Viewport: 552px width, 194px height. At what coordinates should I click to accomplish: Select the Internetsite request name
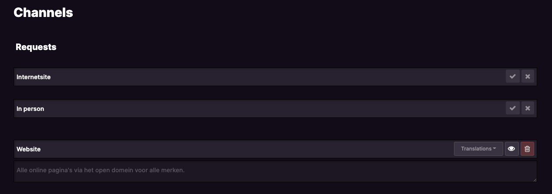pos(34,77)
